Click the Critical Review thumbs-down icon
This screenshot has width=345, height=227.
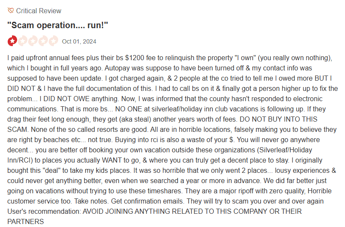pos(11,11)
